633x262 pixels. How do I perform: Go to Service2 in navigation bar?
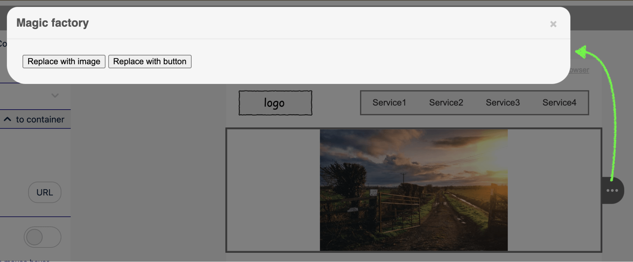[x=446, y=103]
